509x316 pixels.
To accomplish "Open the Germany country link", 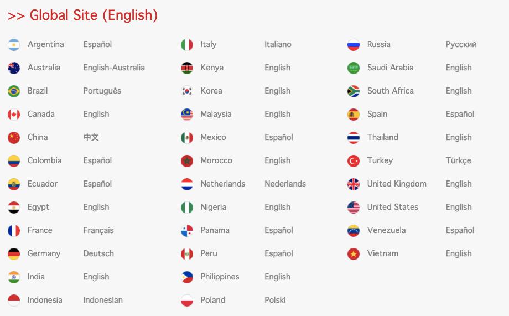I will (44, 253).
